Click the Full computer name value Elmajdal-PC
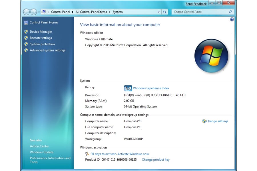 (132, 127)
